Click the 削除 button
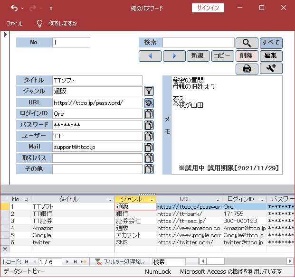Image resolution: width=295 pixels, height=278 pixels. [247, 56]
